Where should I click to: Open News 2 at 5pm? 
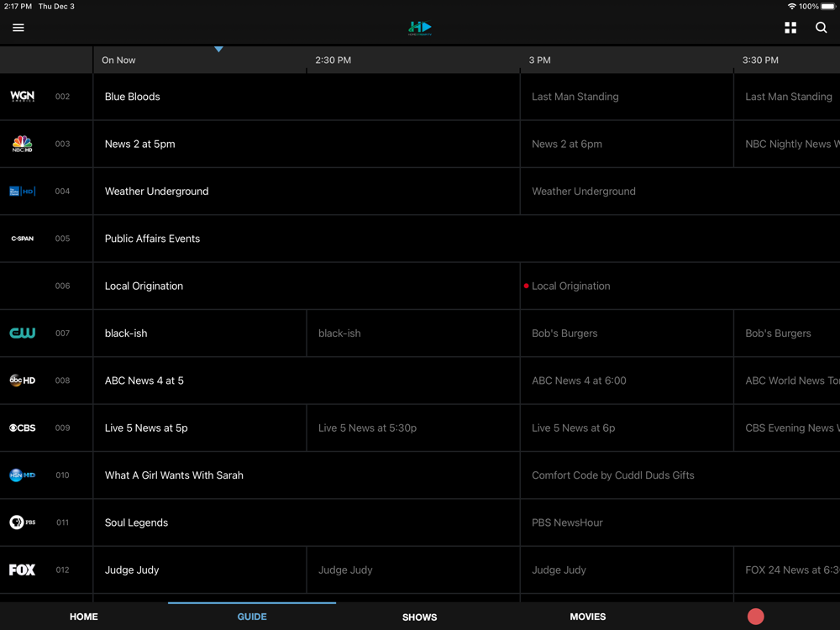(307, 144)
